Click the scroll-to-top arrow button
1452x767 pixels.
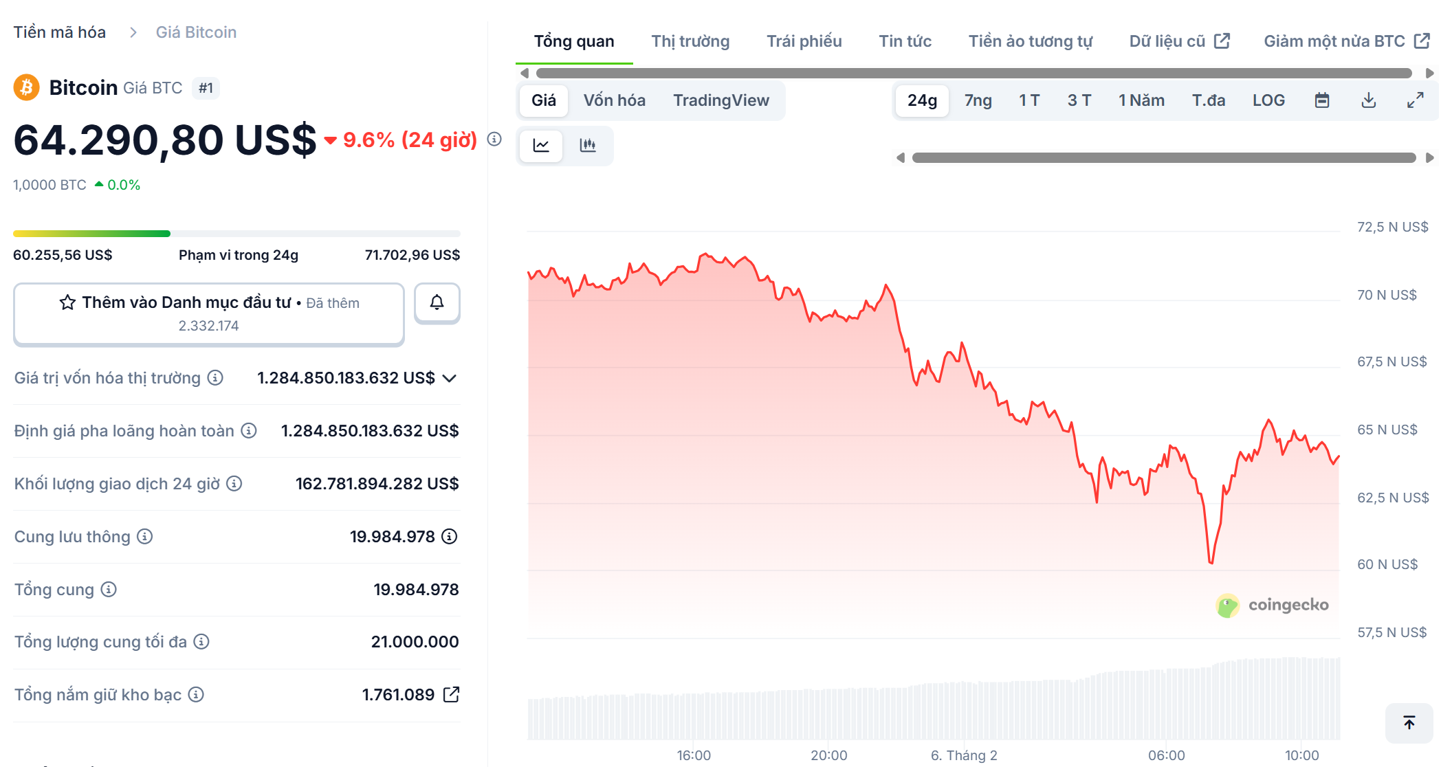(1409, 723)
